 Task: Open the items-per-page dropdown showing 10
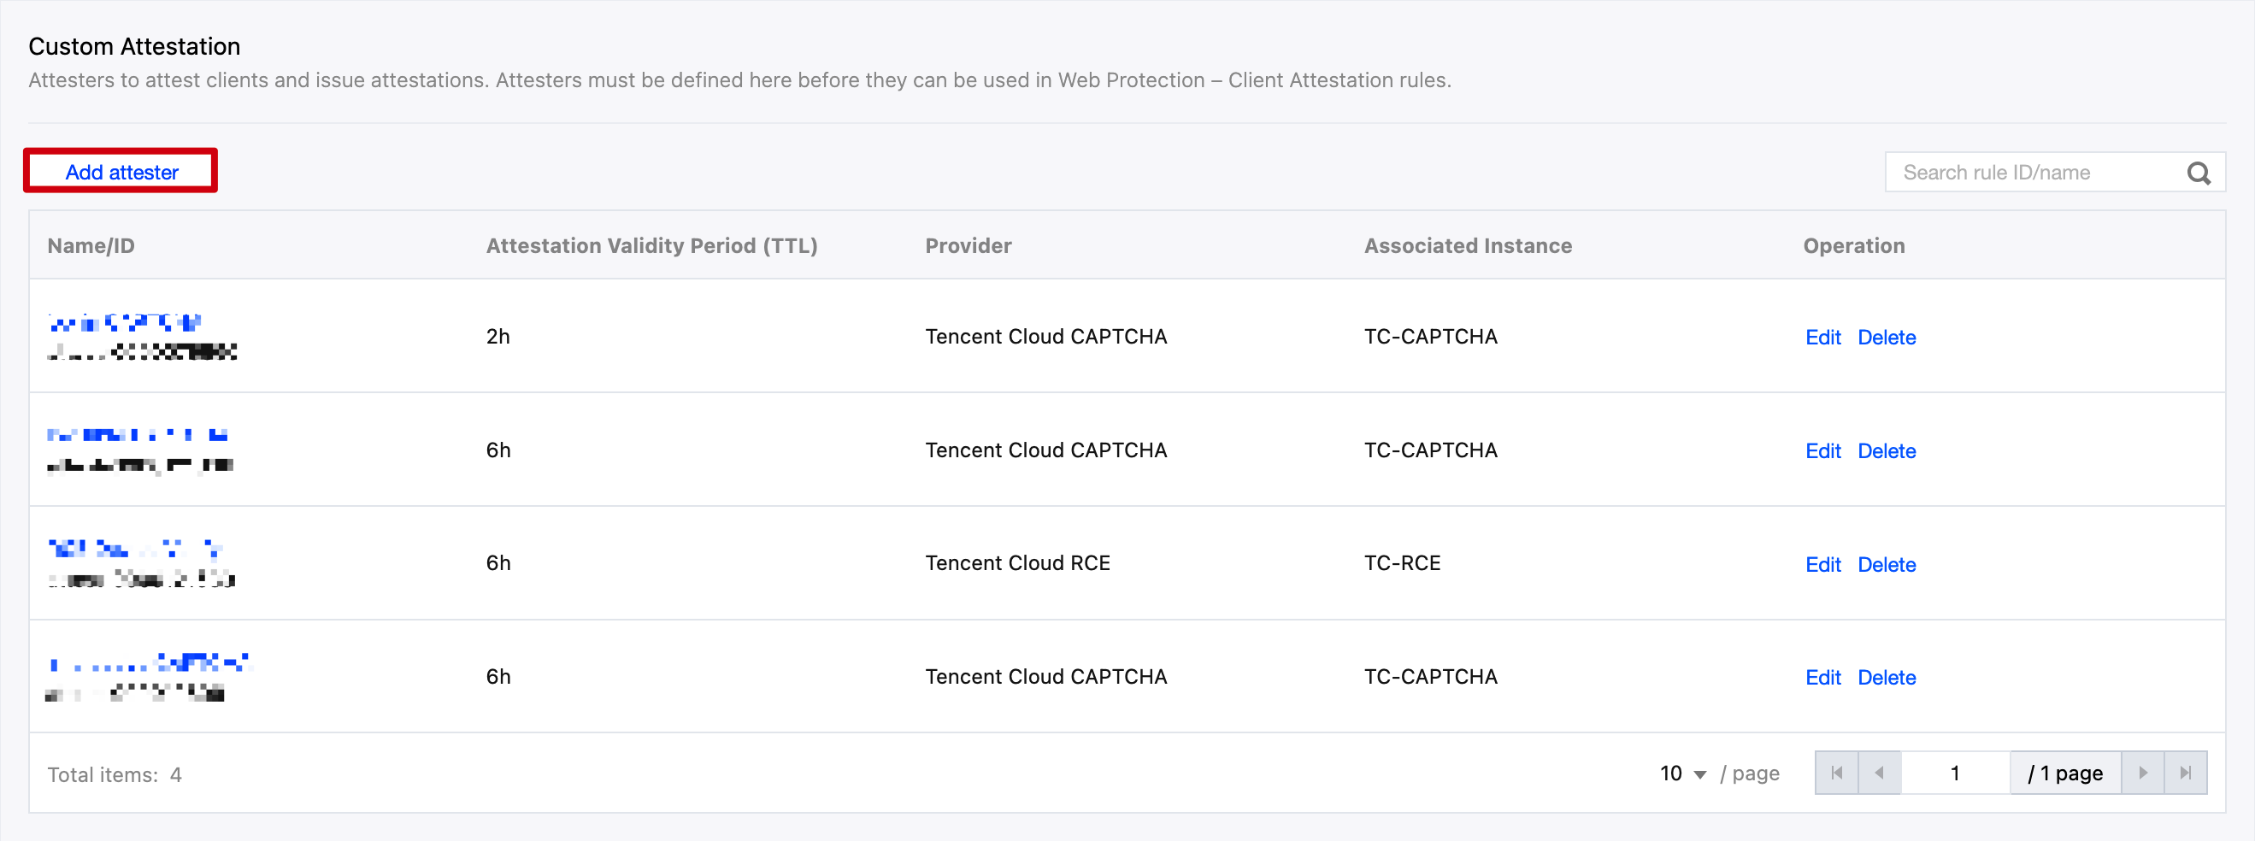point(1681,773)
